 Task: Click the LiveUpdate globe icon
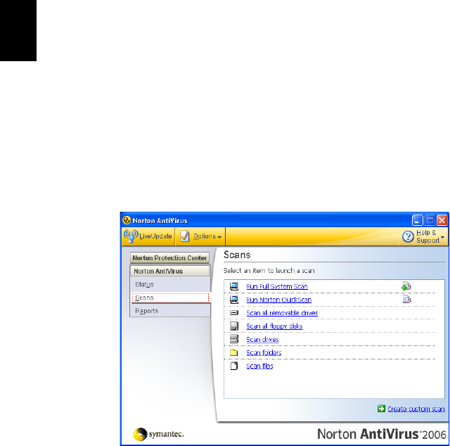(131, 236)
